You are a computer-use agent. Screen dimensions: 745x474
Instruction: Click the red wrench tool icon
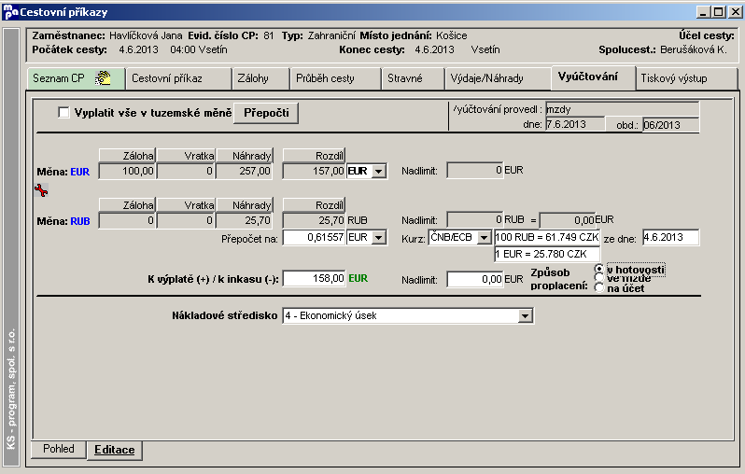point(41,190)
